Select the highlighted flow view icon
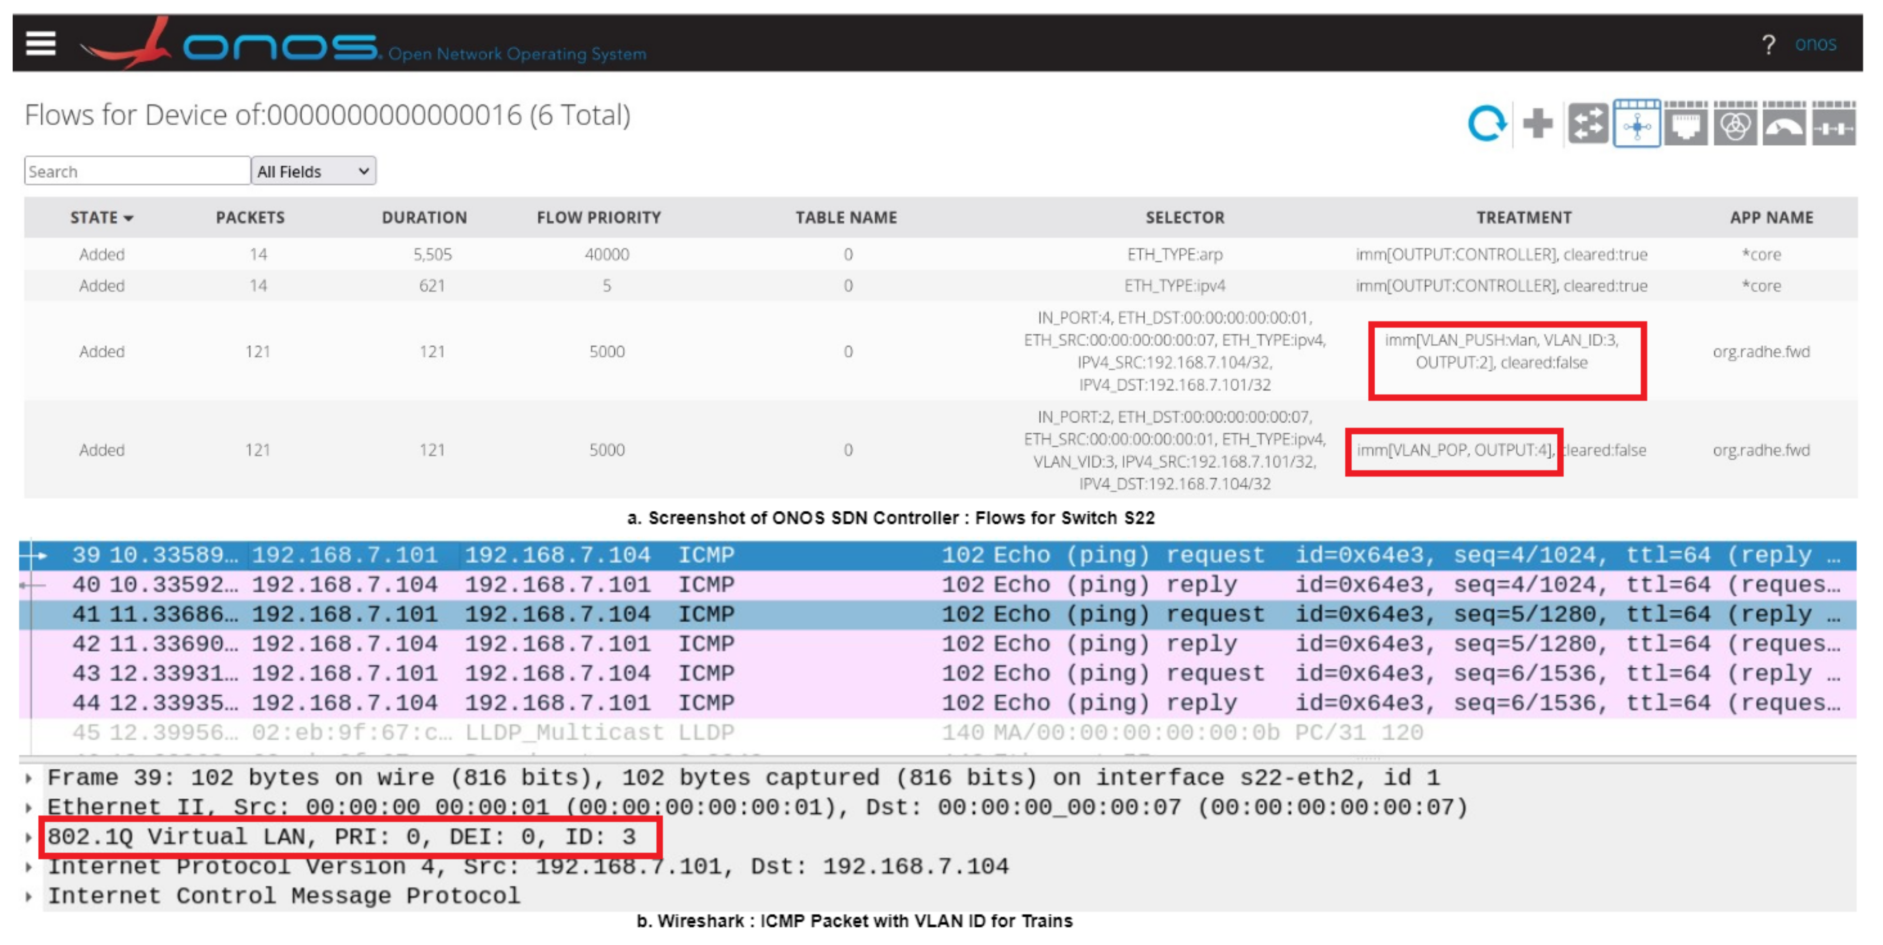The image size is (1883, 945). 1637,124
